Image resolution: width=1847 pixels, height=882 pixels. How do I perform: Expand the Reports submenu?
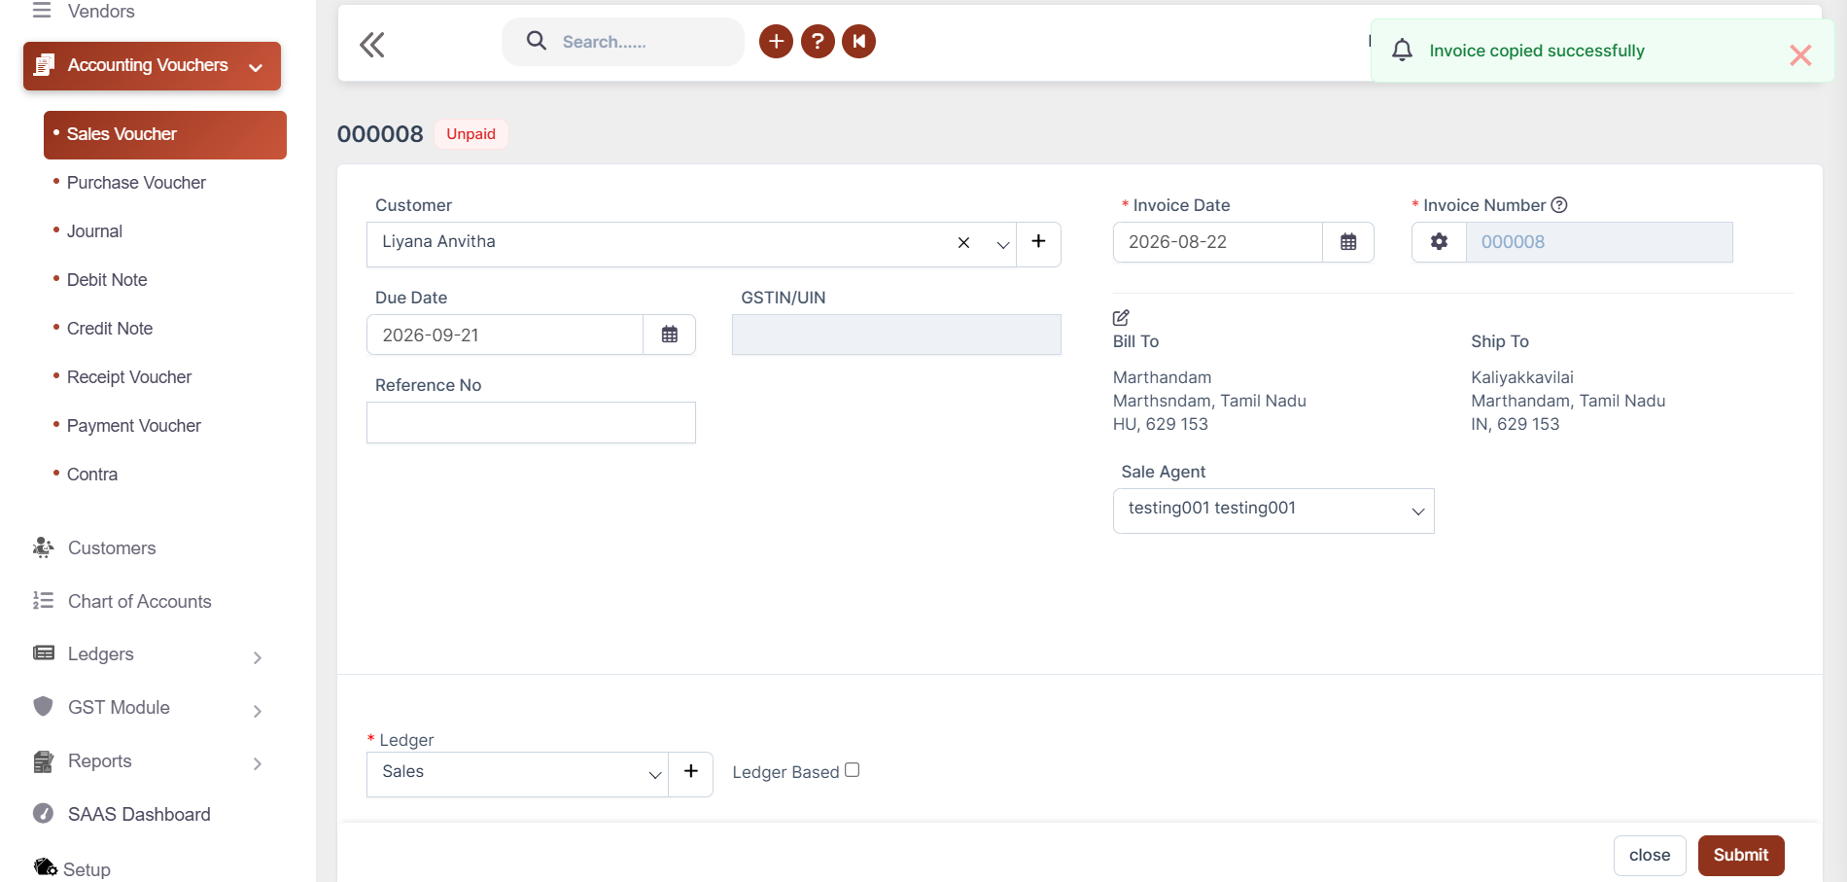click(257, 763)
